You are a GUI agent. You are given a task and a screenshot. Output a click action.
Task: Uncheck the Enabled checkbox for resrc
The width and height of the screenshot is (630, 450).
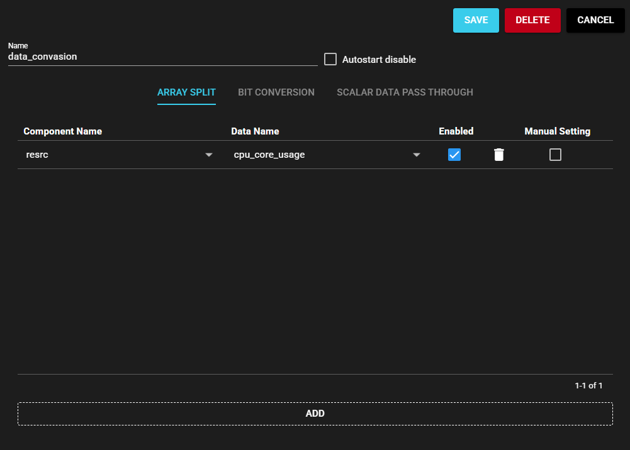[x=454, y=155]
